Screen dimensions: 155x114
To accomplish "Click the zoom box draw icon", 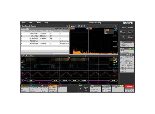I will [x=123, y=37].
